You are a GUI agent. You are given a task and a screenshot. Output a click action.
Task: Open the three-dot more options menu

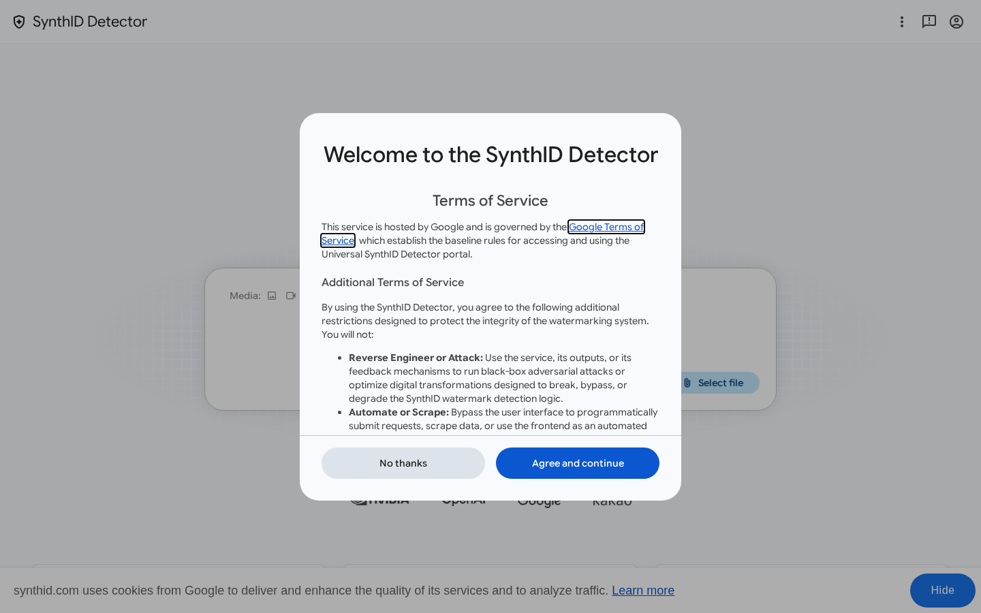tap(902, 22)
